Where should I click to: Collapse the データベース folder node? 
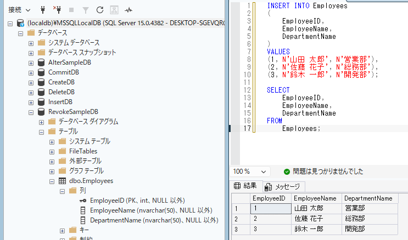pos(20,33)
